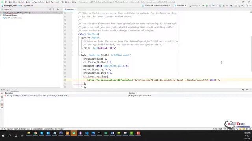
Task: Open main.dart run configuration dropdown
Action: [x=180, y=5]
